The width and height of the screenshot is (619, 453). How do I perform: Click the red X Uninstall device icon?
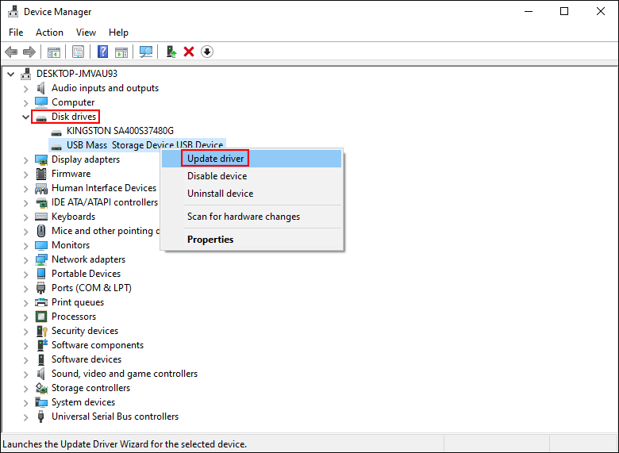coord(189,52)
